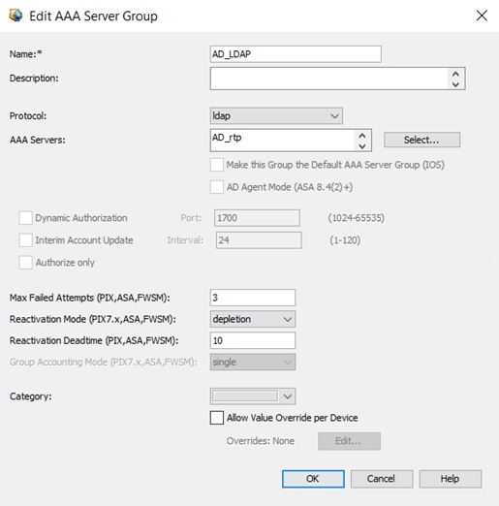This screenshot has width=499, height=506.
Task: Click the Cancel button
Action: point(382,479)
